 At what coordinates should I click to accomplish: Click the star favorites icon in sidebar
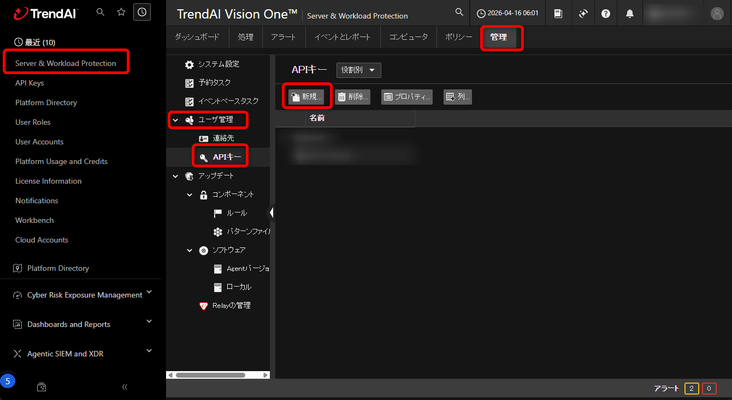pos(121,12)
